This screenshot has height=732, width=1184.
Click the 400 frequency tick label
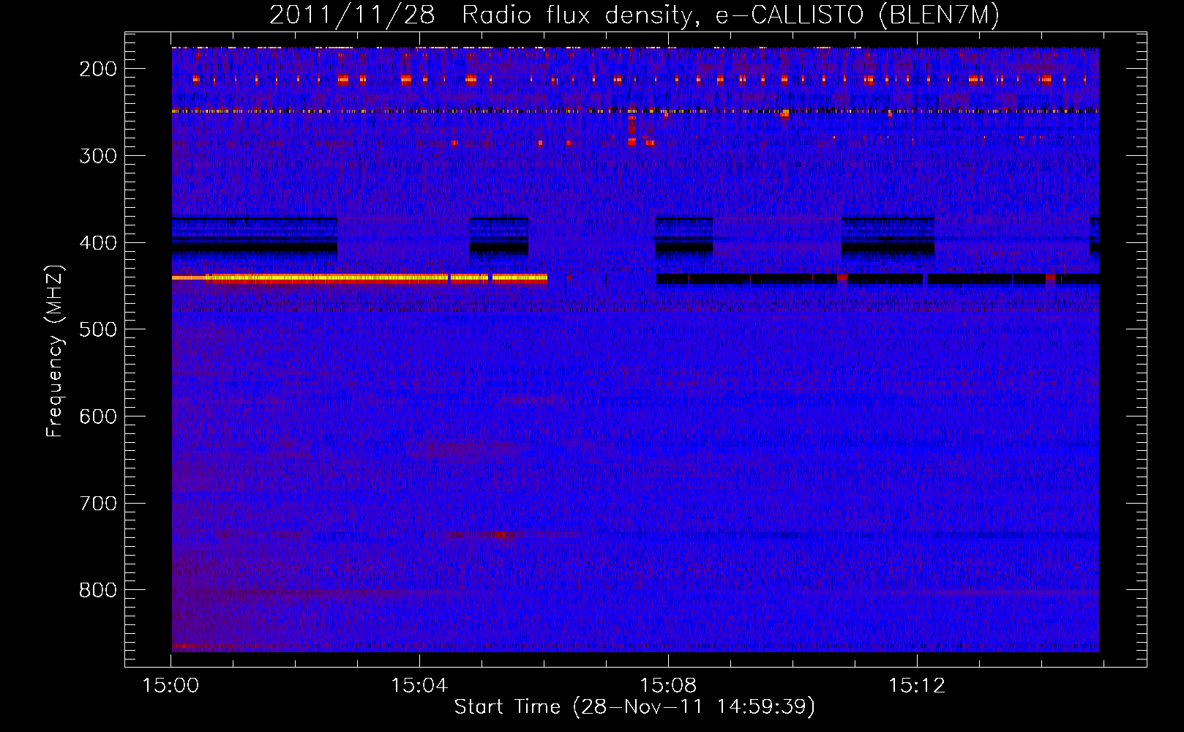click(x=98, y=242)
